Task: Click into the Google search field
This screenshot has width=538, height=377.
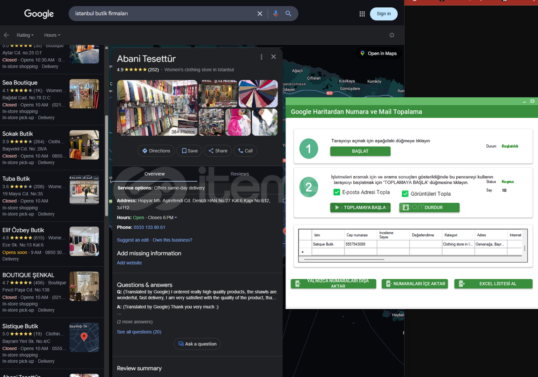Action: [164, 14]
